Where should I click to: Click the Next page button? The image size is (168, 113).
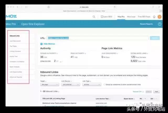[x=156, y=92]
